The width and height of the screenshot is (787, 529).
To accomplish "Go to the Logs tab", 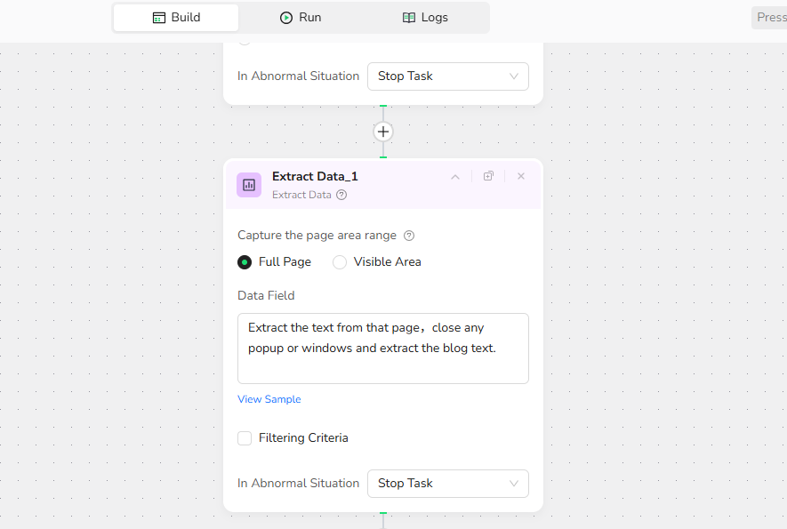I will (x=425, y=18).
